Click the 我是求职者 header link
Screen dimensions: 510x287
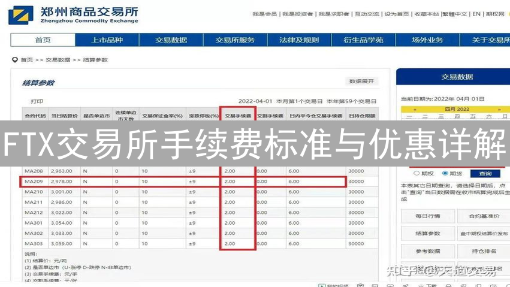333,14
